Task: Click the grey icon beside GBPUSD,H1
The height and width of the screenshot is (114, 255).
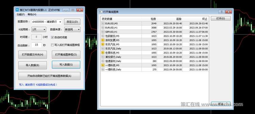Action: pos(103,32)
